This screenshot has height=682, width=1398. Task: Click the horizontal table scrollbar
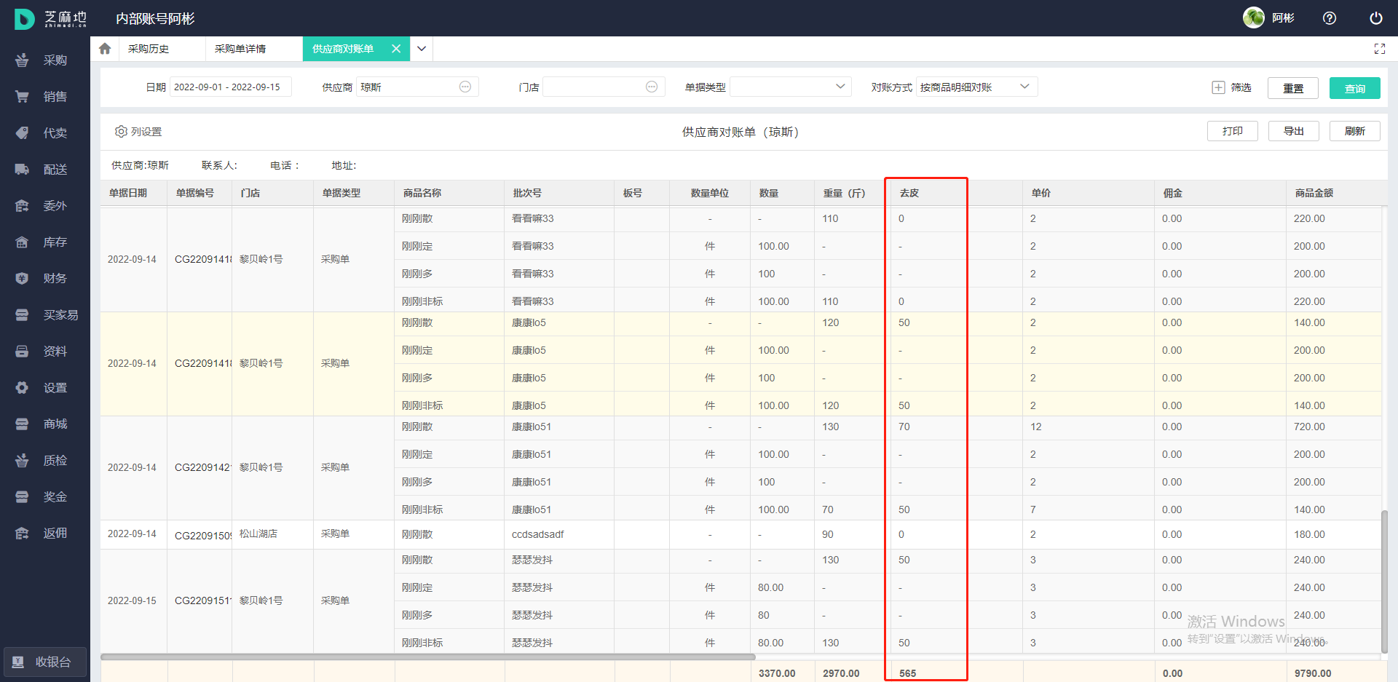[428, 657]
